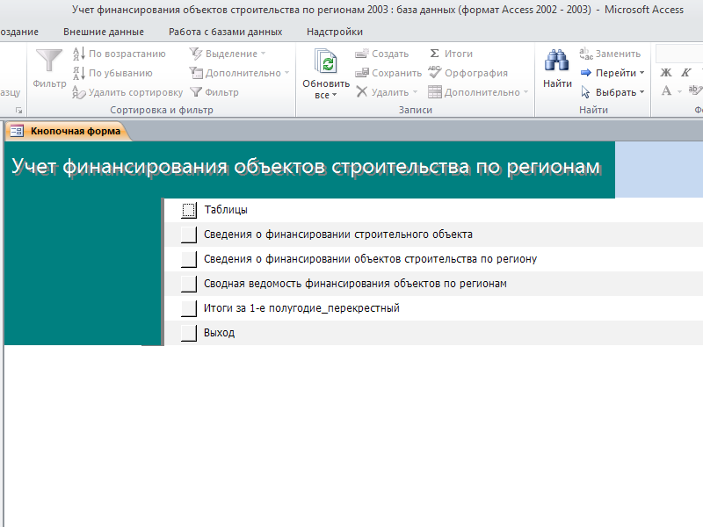Screen dimensions: 703x527
Task: Expand the Выделение dropdown
Action: 263,54
